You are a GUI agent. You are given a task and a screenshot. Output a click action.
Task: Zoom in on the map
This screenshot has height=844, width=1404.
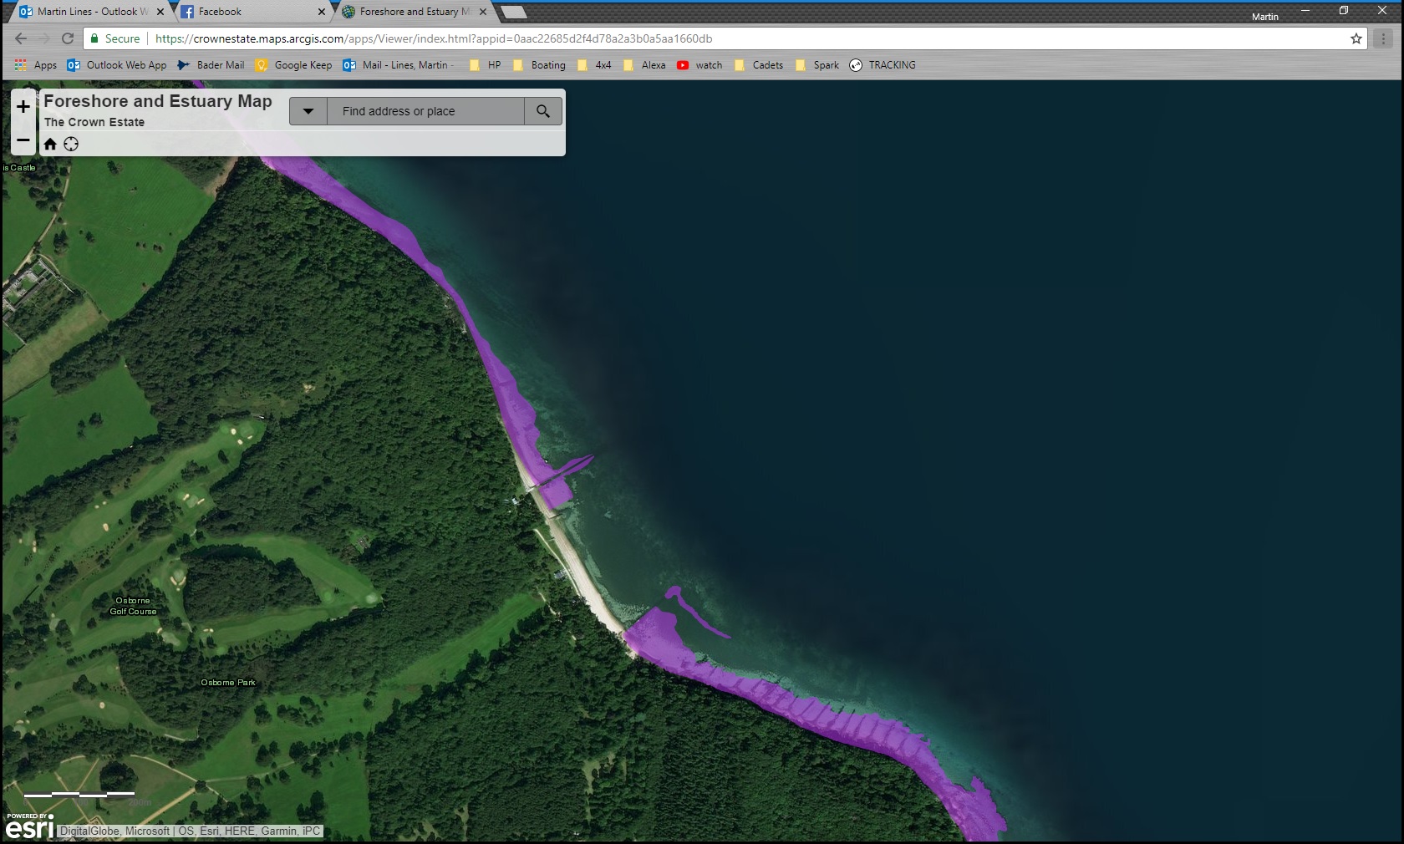coord(23,107)
